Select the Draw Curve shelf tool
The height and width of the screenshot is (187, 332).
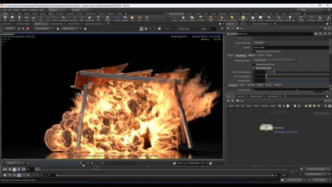click(x=73, y=19)
